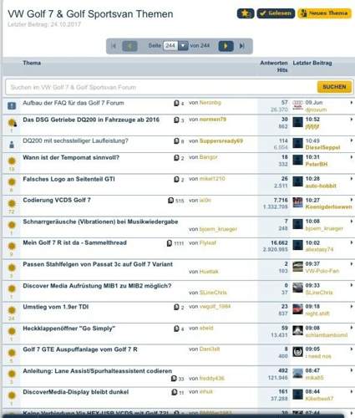The width and height of the screenshot is (355, 418).
Task: Open author profile normen79
Action: coord(213,120)
